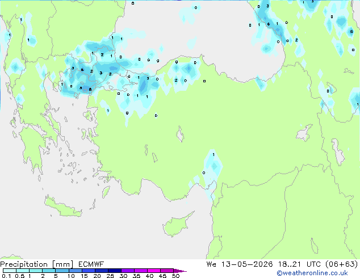This screenshot has width=360, height=278.
Task: Click the '50' legend scale value
Action: point(175,276)
